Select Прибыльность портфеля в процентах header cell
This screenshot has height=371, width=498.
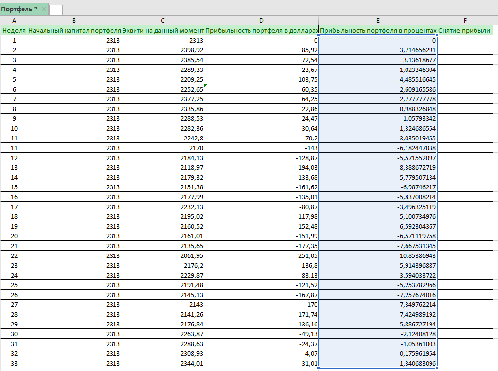pyautogui.click(x=378, y=30)
